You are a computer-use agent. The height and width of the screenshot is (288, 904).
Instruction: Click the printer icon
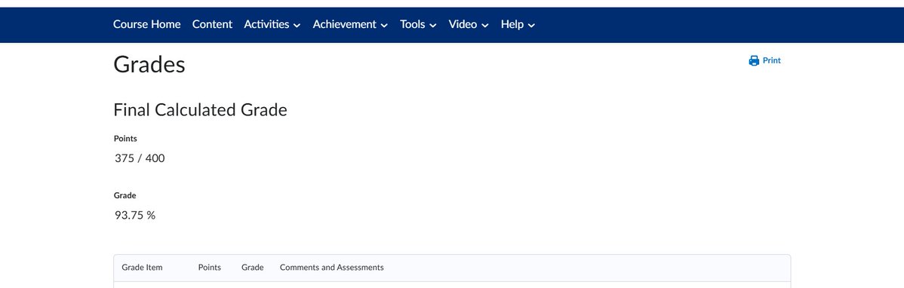(754, 60)
